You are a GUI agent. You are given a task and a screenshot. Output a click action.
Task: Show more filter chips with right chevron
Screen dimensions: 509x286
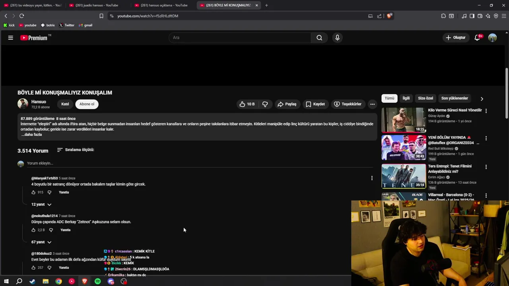(482, 99)
